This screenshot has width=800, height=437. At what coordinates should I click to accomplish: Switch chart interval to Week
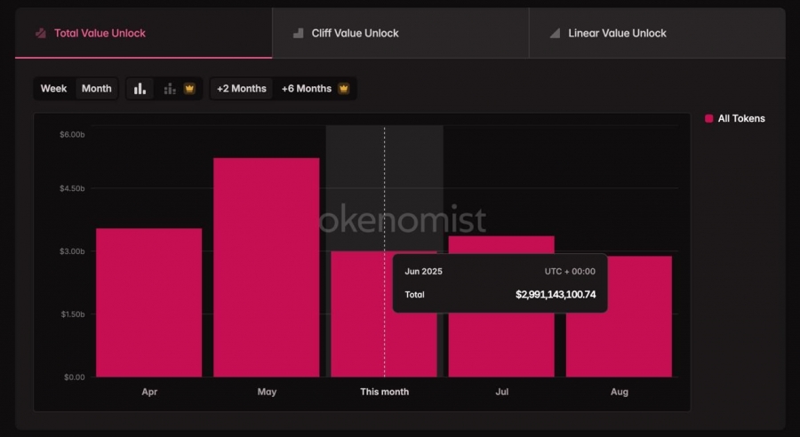point(53,89)
